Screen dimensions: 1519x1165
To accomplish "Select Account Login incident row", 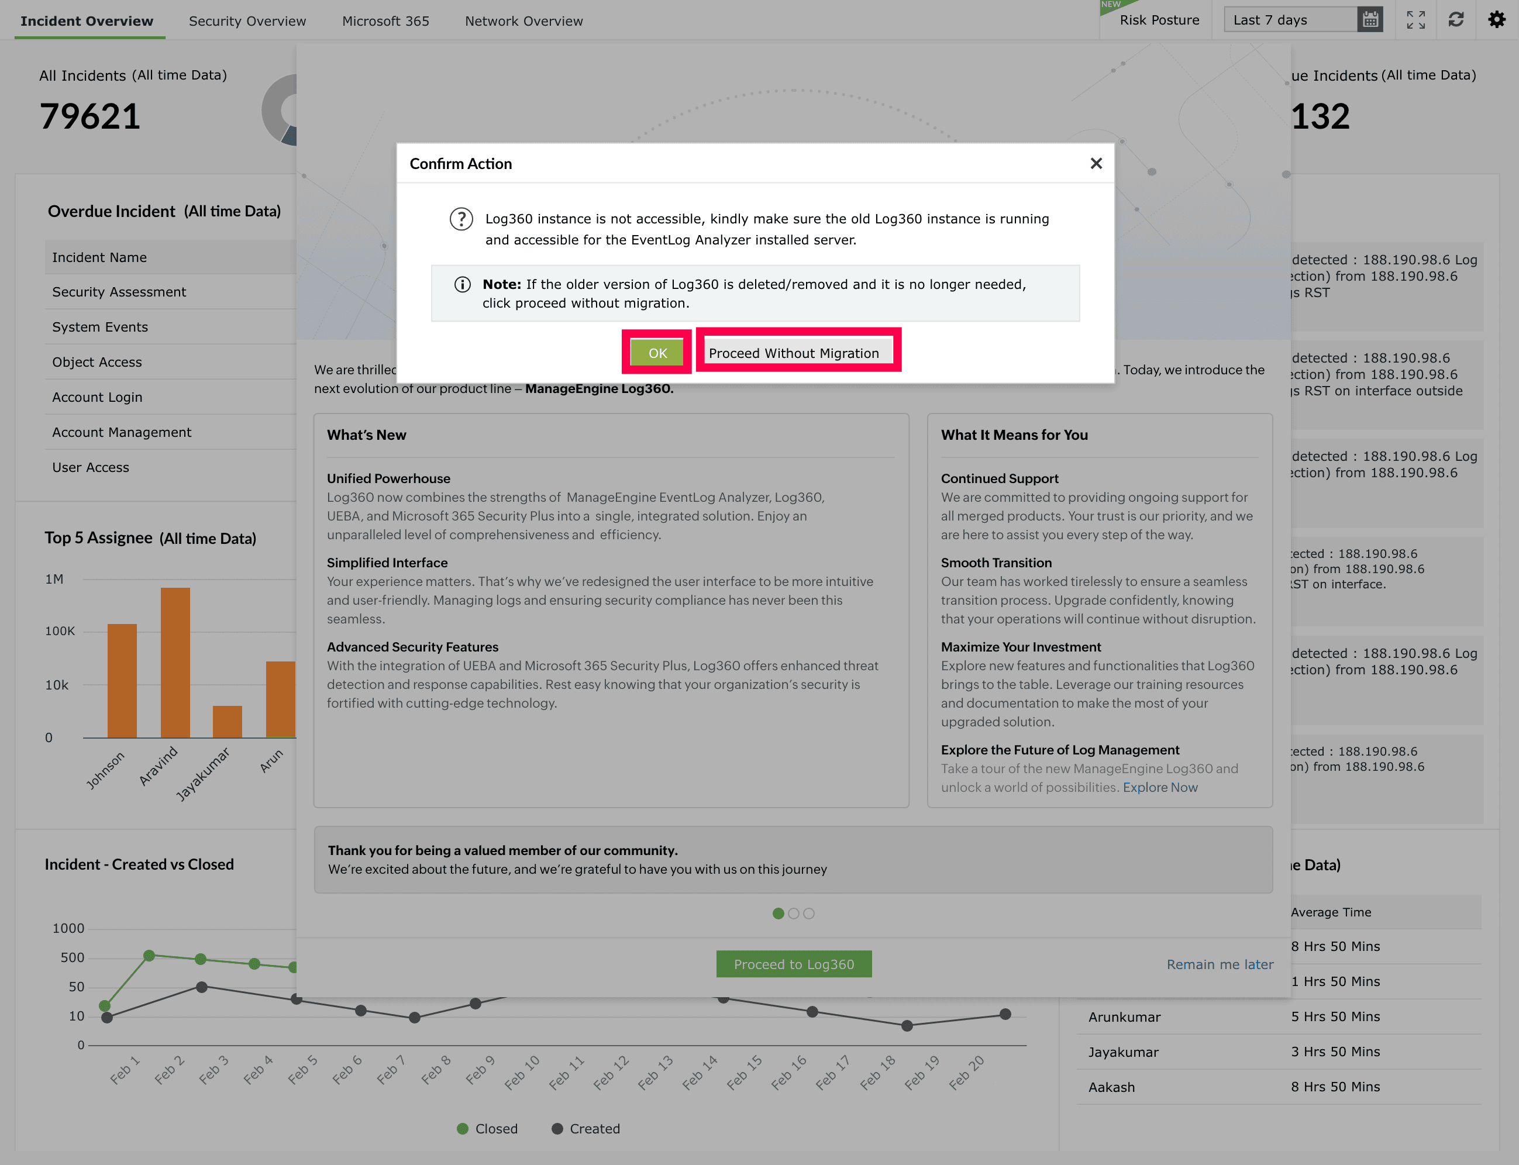I will 171,397.
